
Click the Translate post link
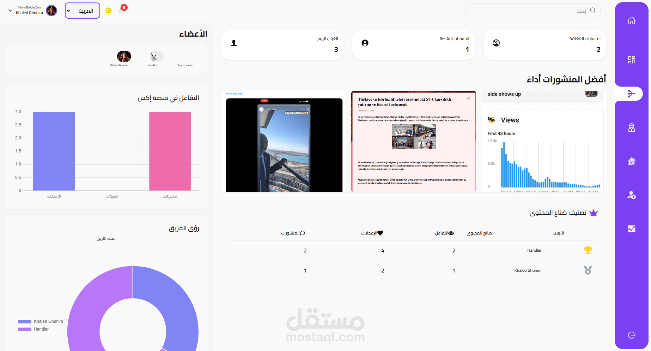pos(235,94)
